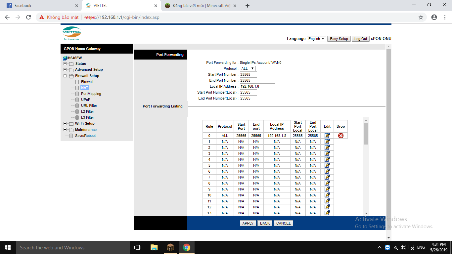452x254 pixels.
Task: Open the Firewall page in sidebar
Action: (87, 82)
